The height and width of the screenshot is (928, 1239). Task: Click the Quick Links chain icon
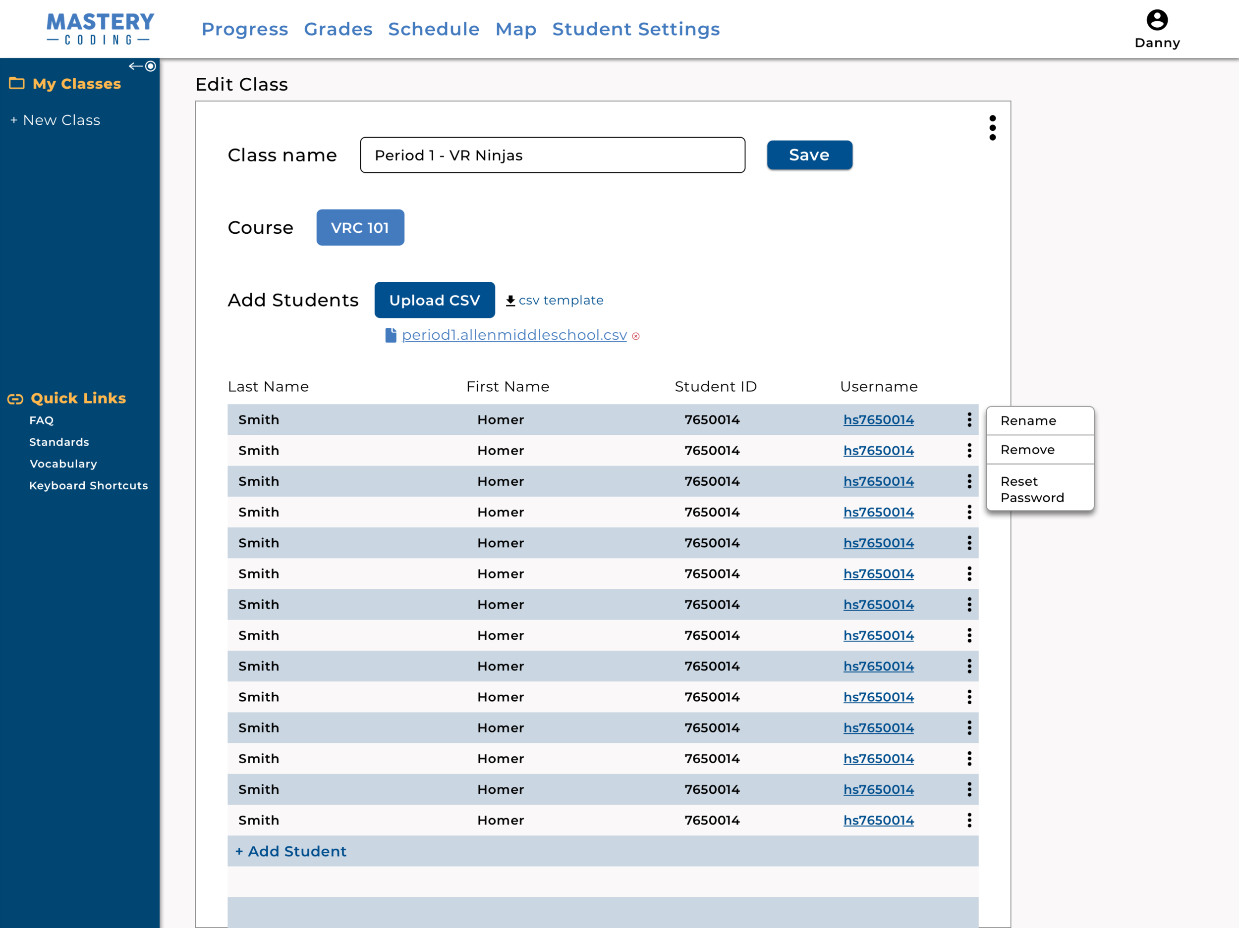click(15, 399)
